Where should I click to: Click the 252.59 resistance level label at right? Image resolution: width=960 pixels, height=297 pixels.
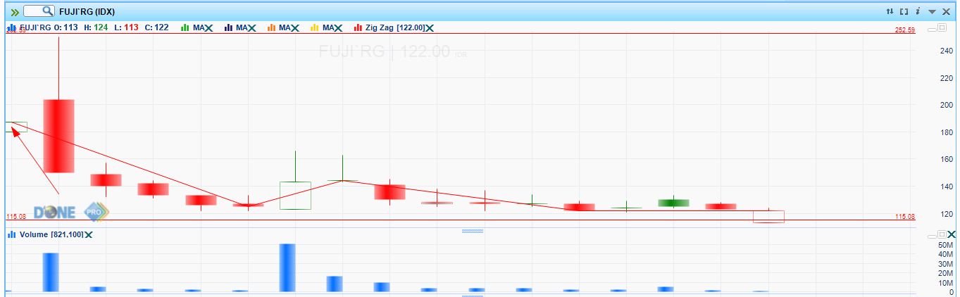click(905, 30)
